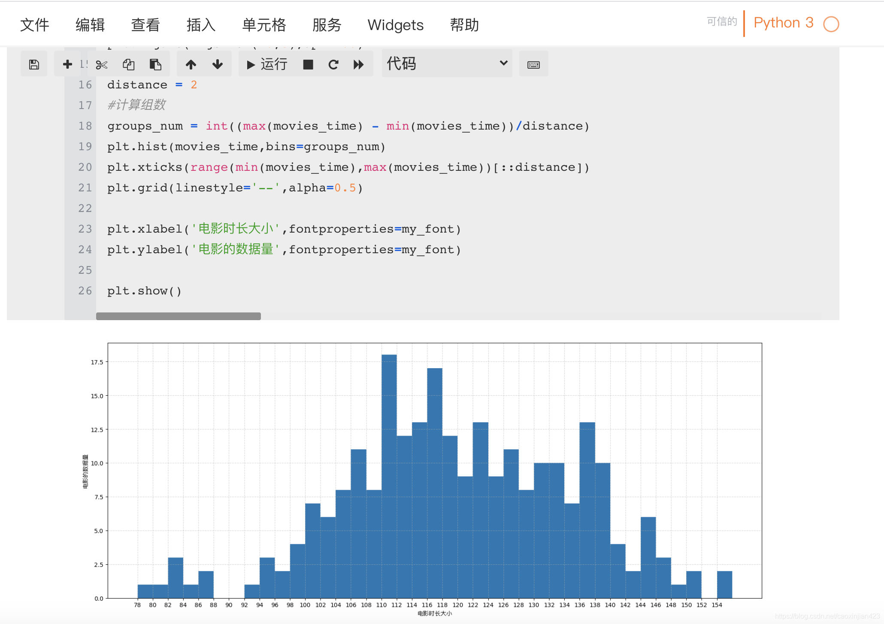Viewport: 884px width, 624px height.
Task: Cut selected cell with scissors icon
Action: [102, 65]
